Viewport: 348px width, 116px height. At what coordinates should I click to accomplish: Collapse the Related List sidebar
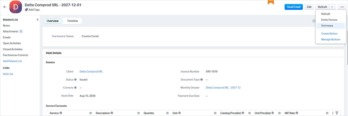pos(37,19)
